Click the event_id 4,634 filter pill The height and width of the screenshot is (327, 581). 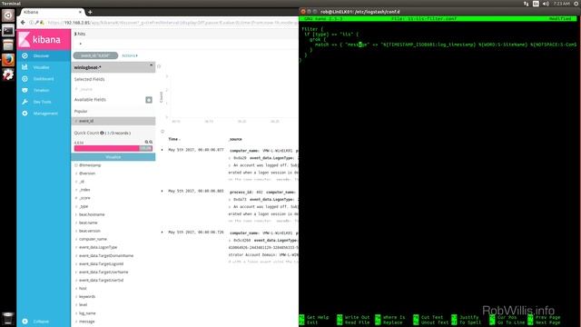(95, 55)
